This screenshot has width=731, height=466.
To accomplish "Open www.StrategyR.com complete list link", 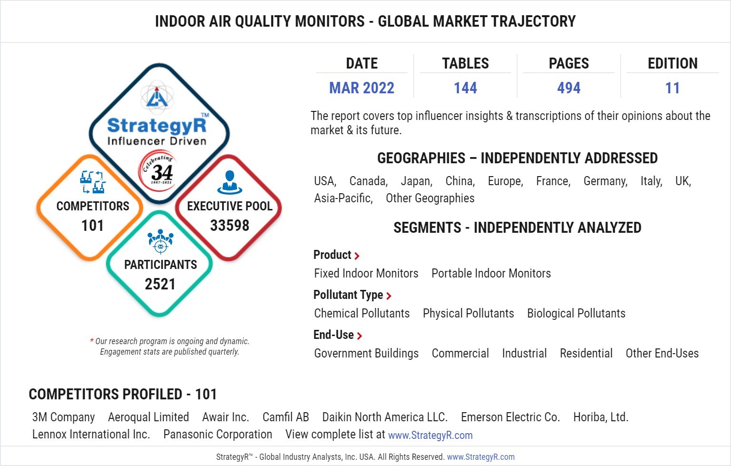I will tap(430, 435).
